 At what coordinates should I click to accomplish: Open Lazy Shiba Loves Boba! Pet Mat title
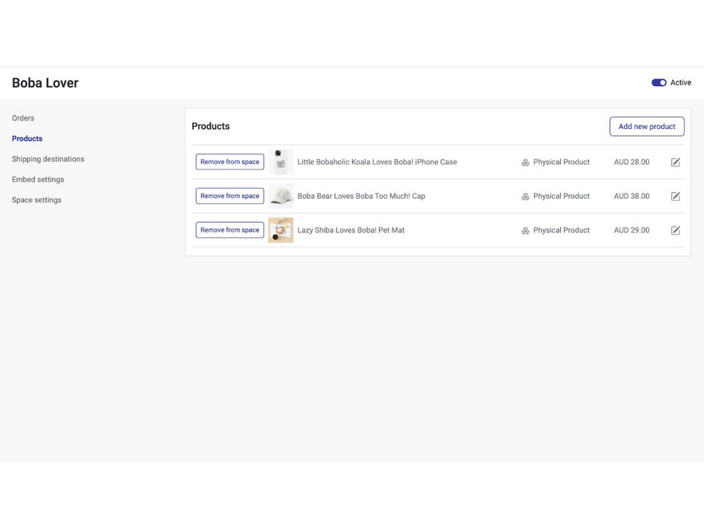click(351, 230)
